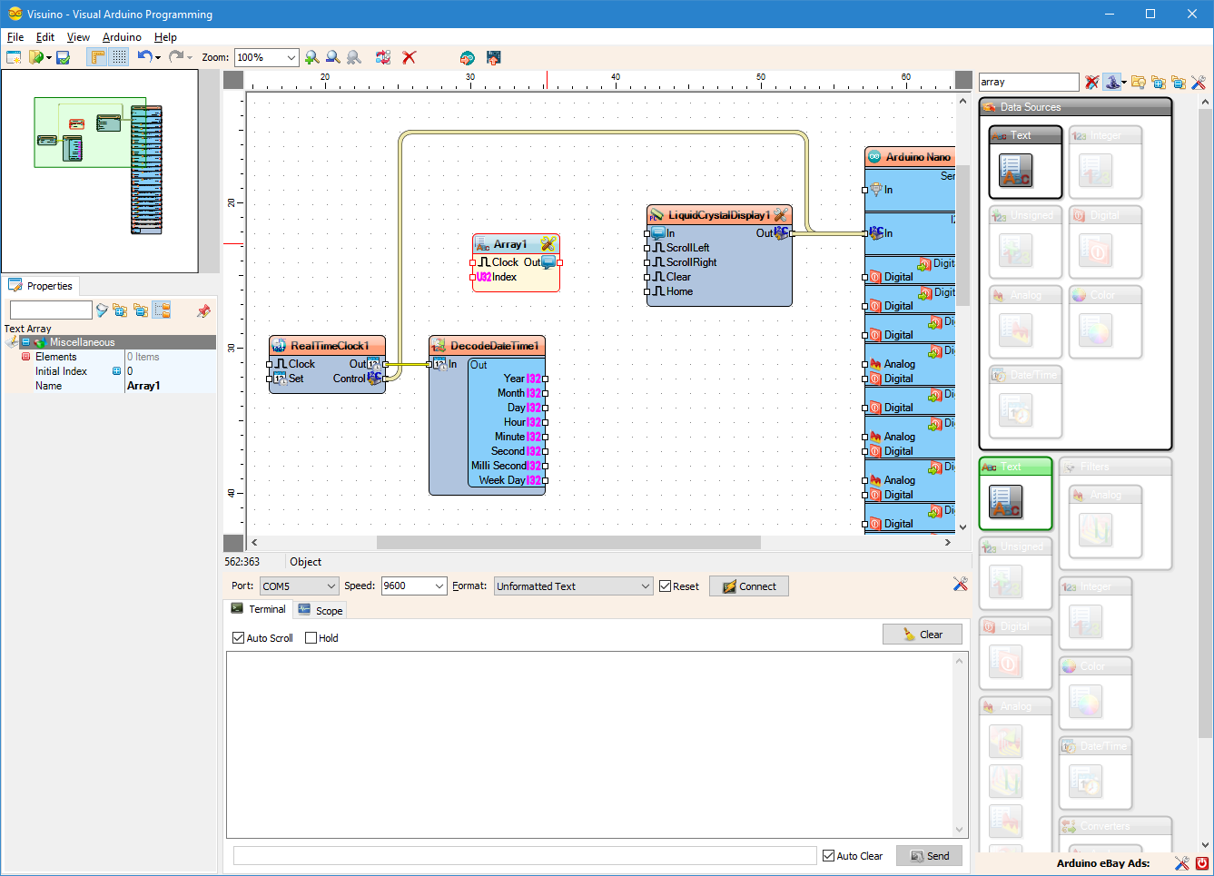Switch to the Scope tab

tap(320, 610)
